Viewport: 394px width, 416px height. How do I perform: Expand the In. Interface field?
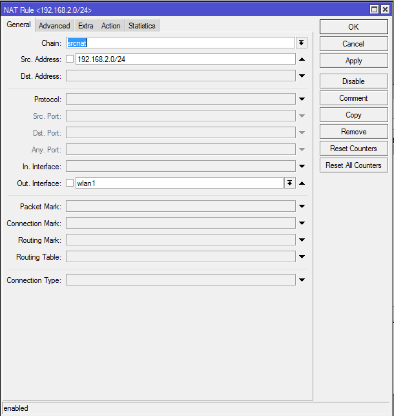tap(302, 166)
